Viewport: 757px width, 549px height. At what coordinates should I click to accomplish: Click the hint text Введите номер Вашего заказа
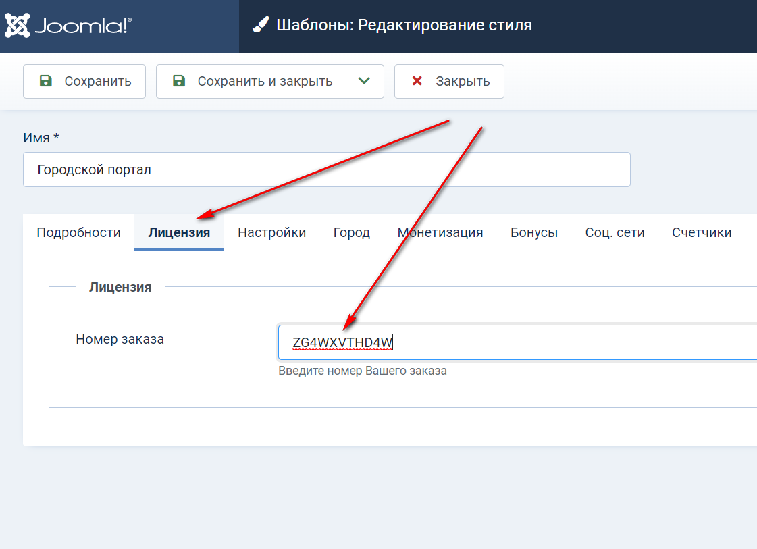pyautogui.click(x=362, y=371)
